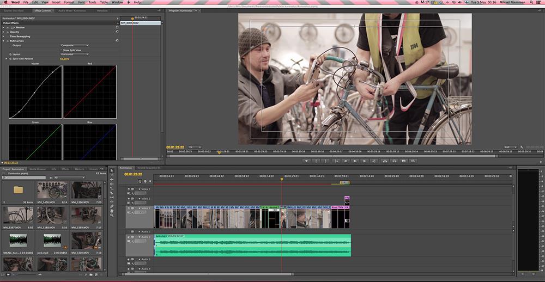Toggle Video 1 track visibility eye

(x=129, y=208)
